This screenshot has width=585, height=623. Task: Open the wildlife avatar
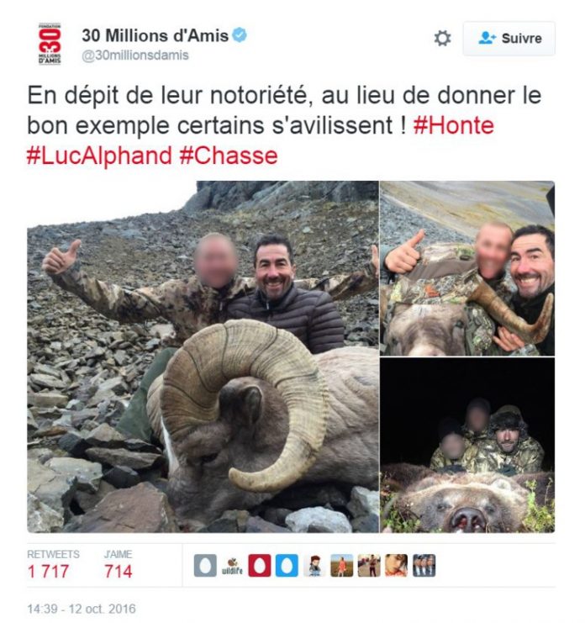coord(232,565)
